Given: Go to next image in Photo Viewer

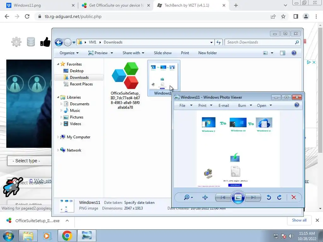Looking at the screenshot, I should (253, 197).
